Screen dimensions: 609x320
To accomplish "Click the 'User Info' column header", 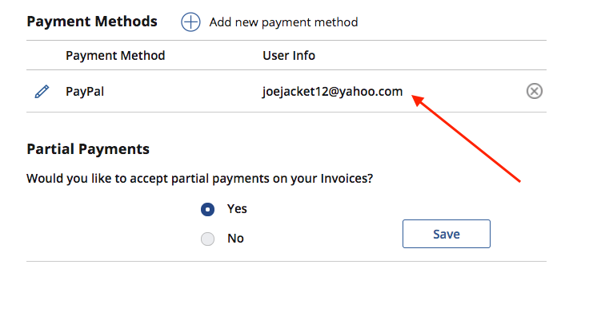I will [x=289, y=56].
